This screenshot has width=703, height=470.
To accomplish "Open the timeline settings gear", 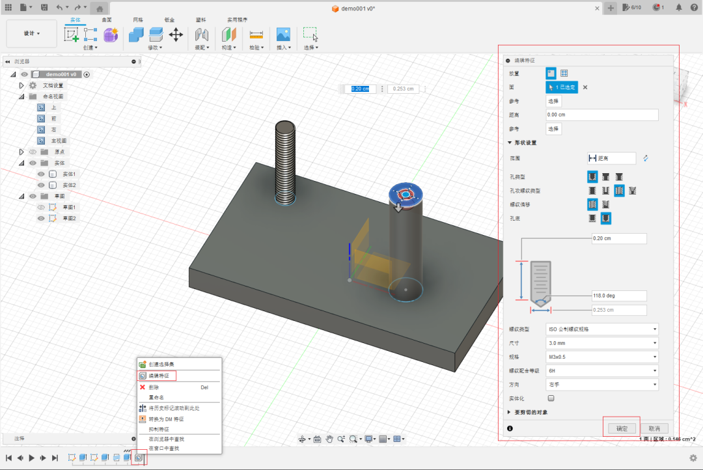I will pos(693,458).
